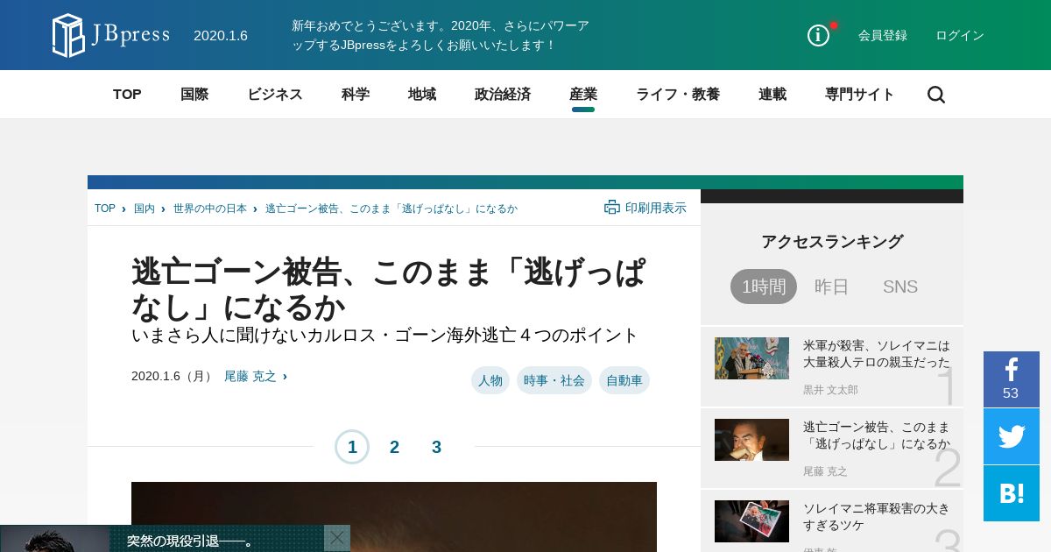Image resolution: width=1051 pixels, height=552 pixels.
Task: Open 国際 navigation section
Action: [194, 95]
